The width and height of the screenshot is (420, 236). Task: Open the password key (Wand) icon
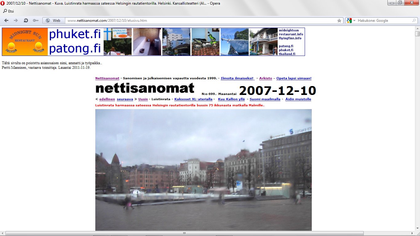pos(36,21)
